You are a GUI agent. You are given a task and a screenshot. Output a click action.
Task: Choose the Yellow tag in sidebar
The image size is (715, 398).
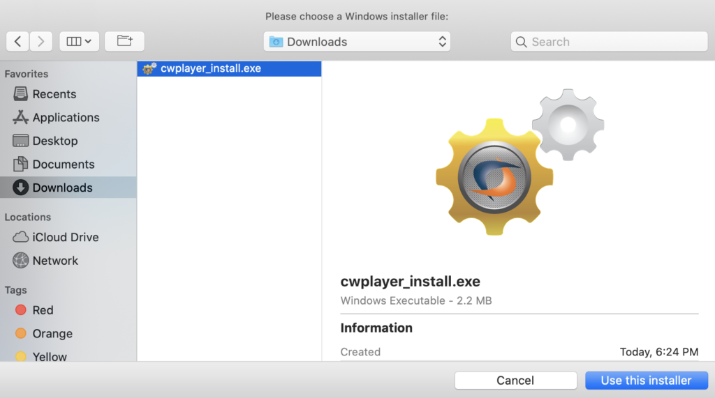pos(50,356)
